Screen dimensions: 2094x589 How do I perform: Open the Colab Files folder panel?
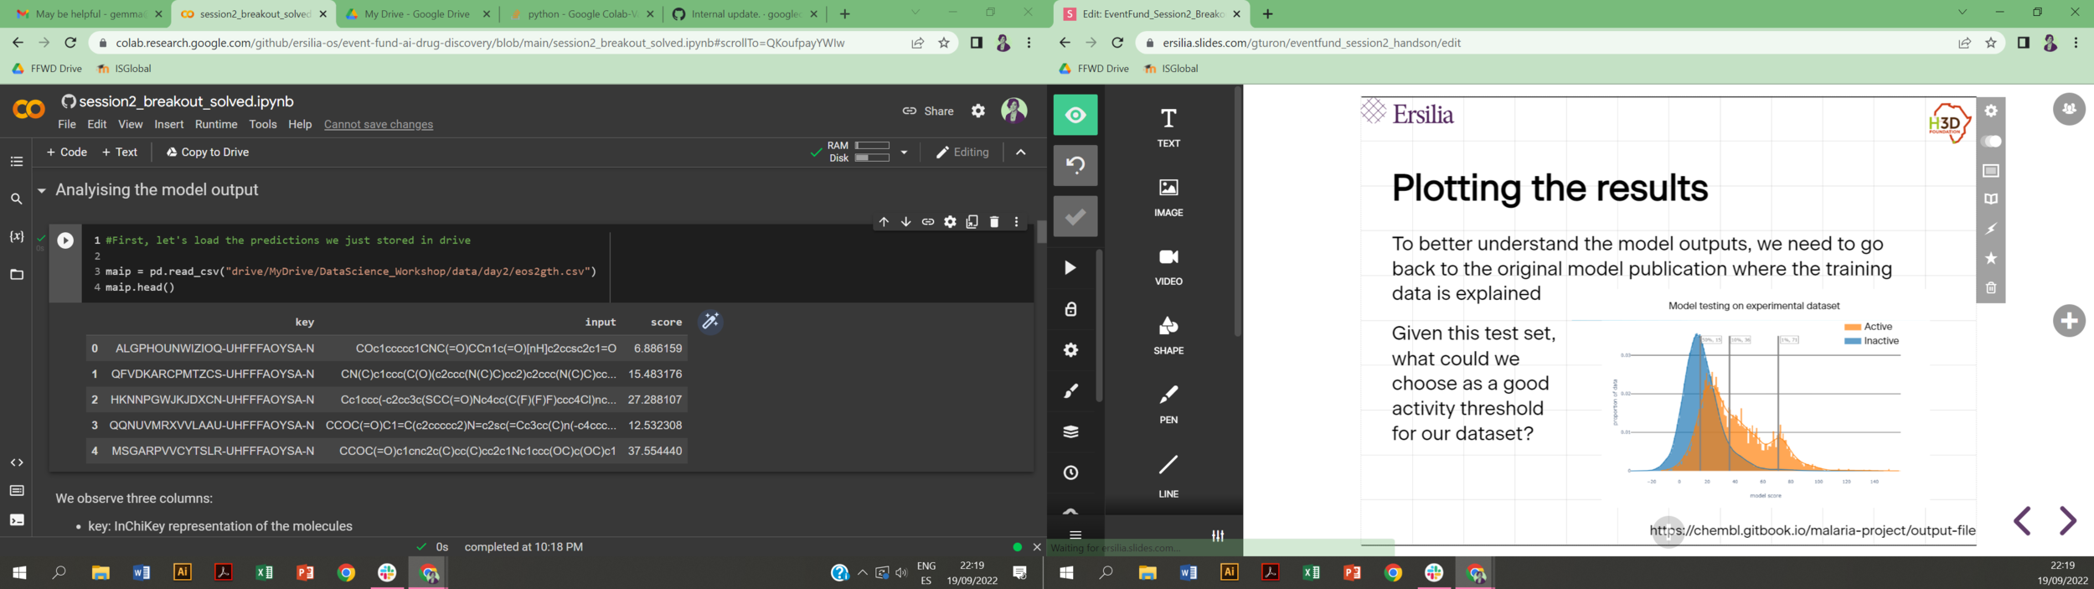17,274
